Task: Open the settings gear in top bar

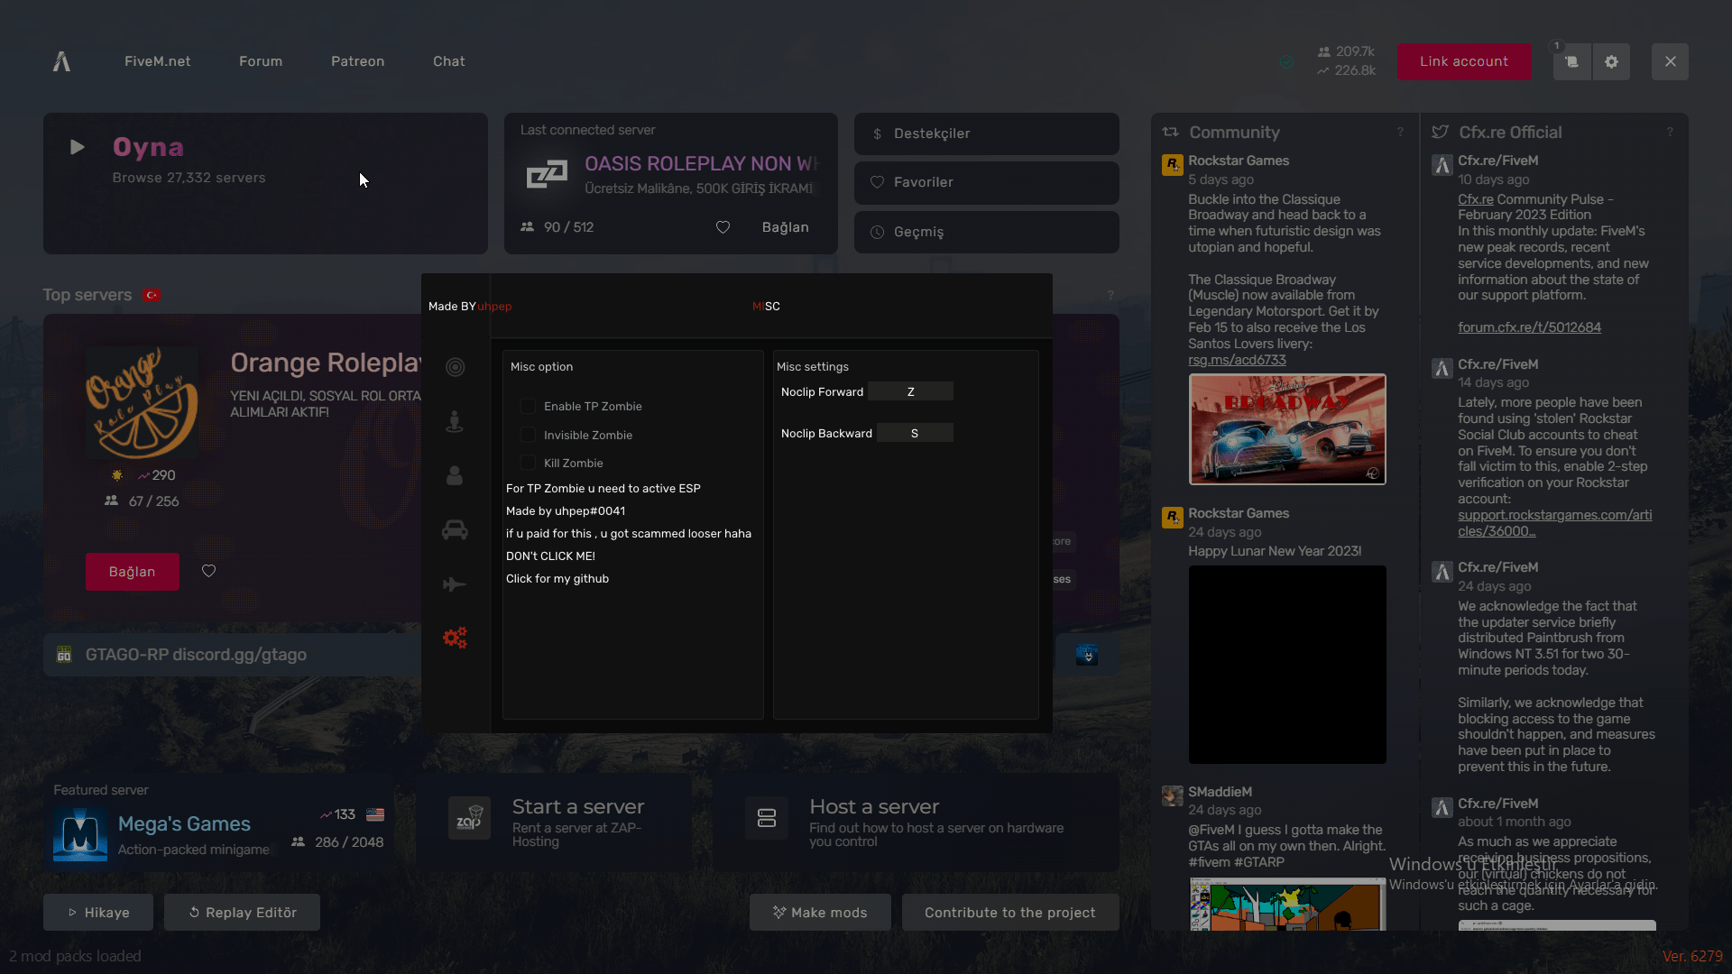Action: click(x=1611, y=61)
